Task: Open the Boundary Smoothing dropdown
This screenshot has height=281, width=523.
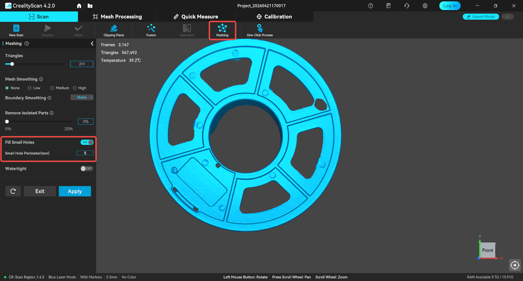Action: (x=82, y=97)
